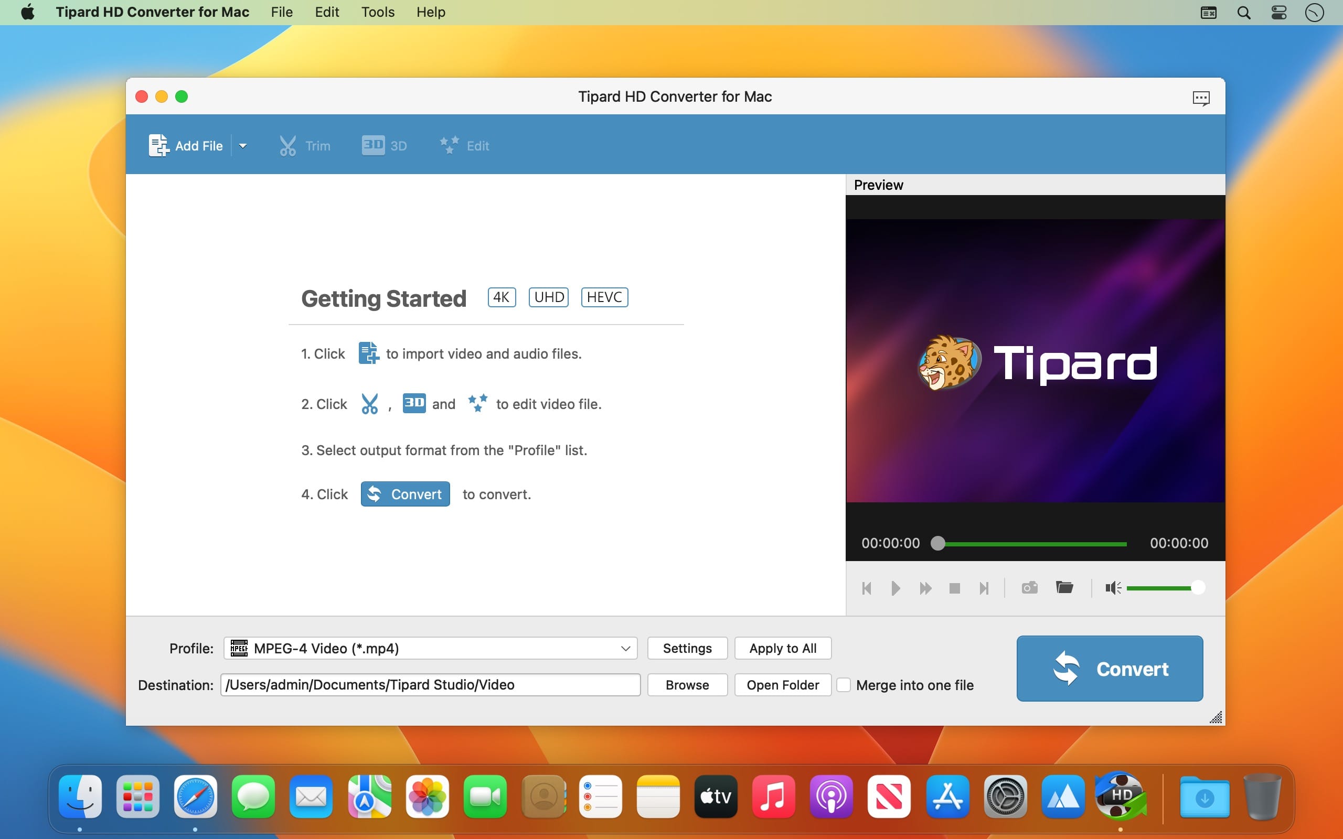Jump to previous track in preview
The width and height of the screenshot is (1343, 839).
click(867, 588)
